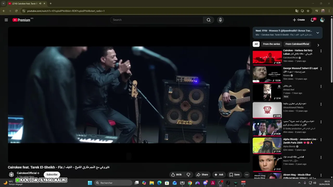View site information icon in address bar
Image resolution: width=333 pixels, height=187 pixels.
(x=24, y=11)
